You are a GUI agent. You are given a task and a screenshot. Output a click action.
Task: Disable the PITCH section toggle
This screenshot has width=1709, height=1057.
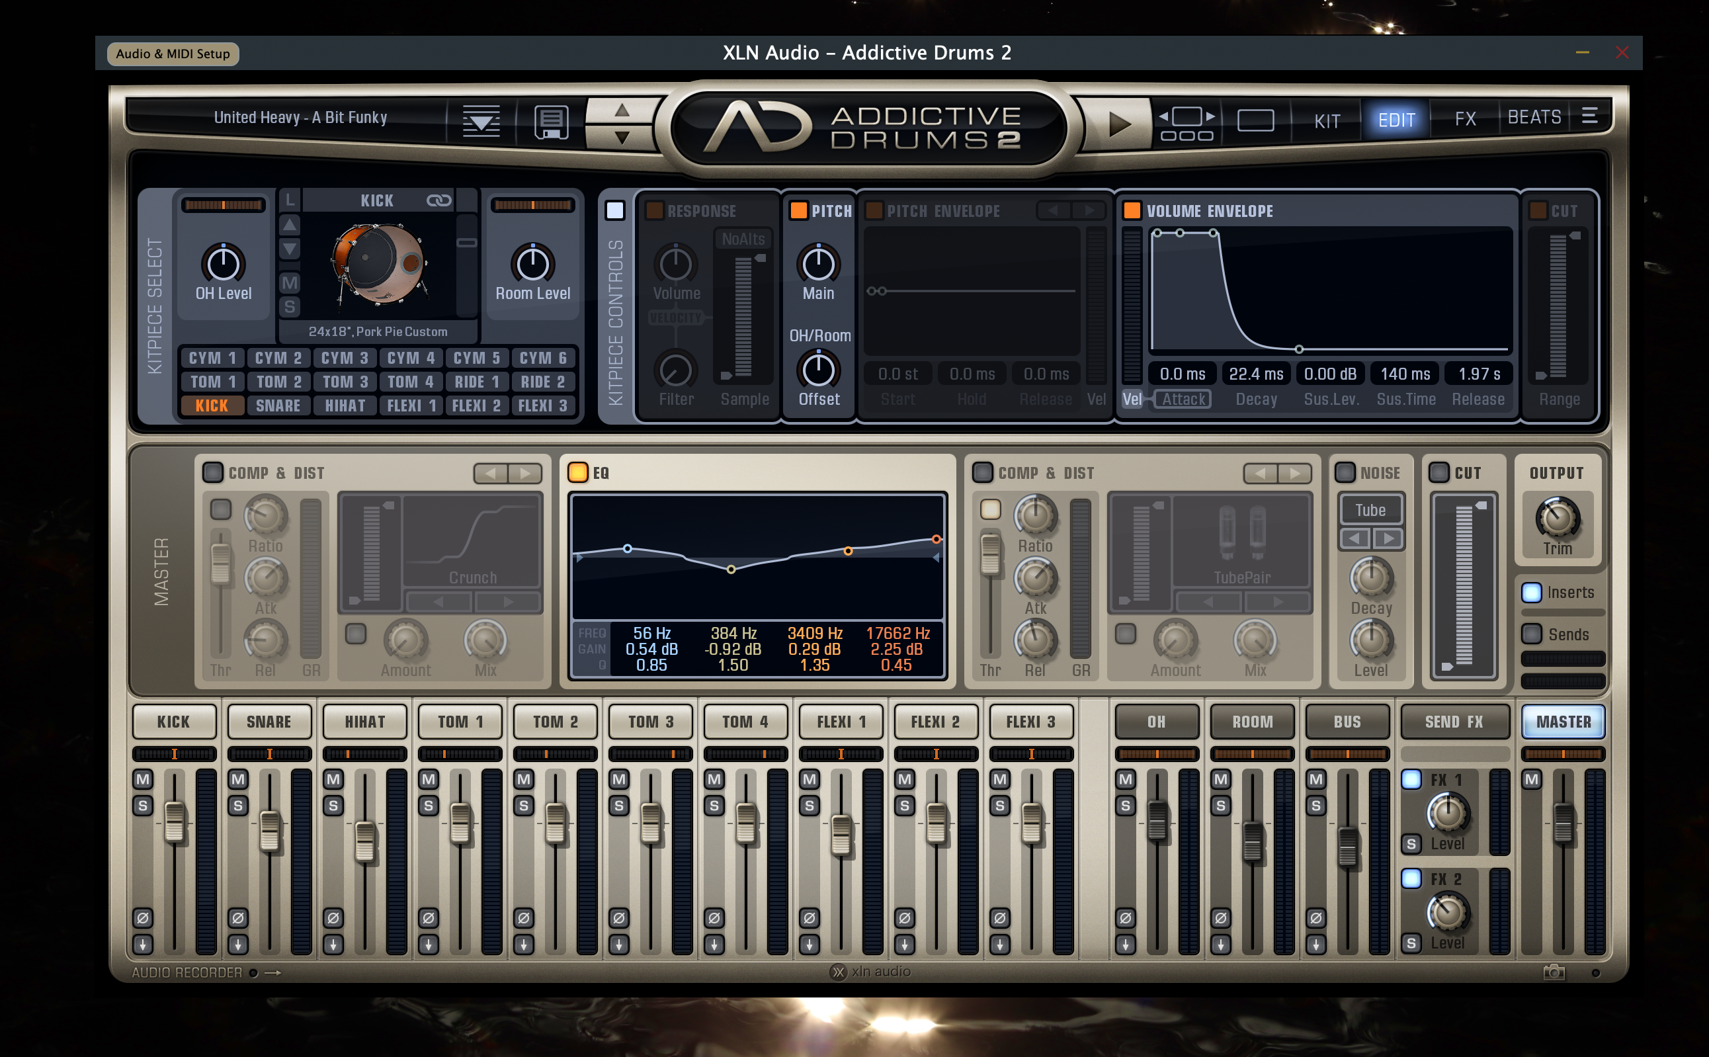pos(798,210)
